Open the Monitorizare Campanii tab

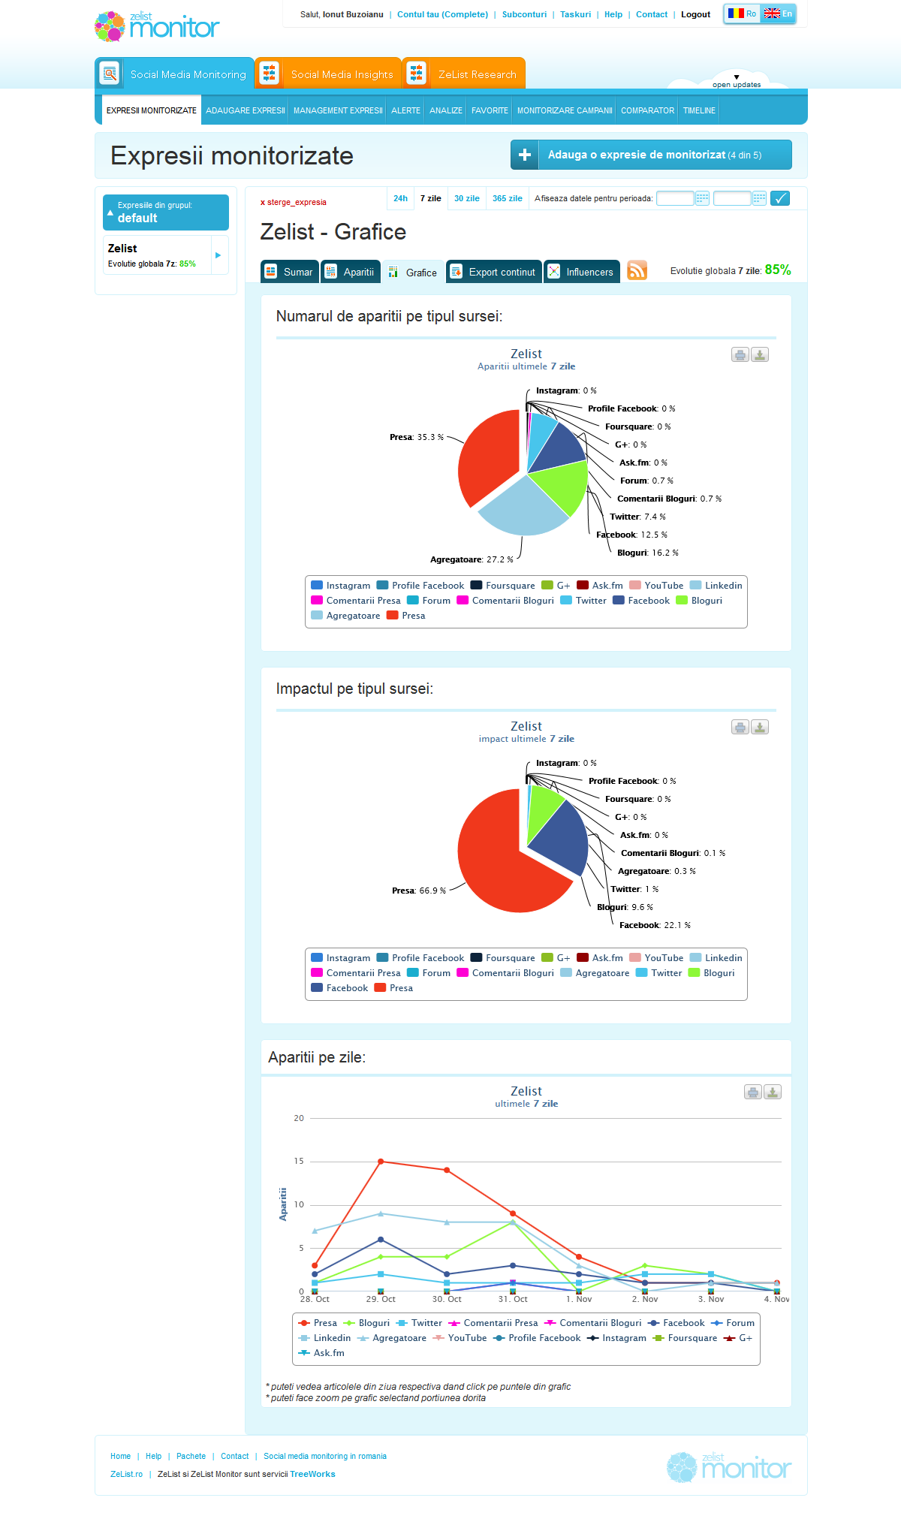pyautogui.click(x=565, y=110)
